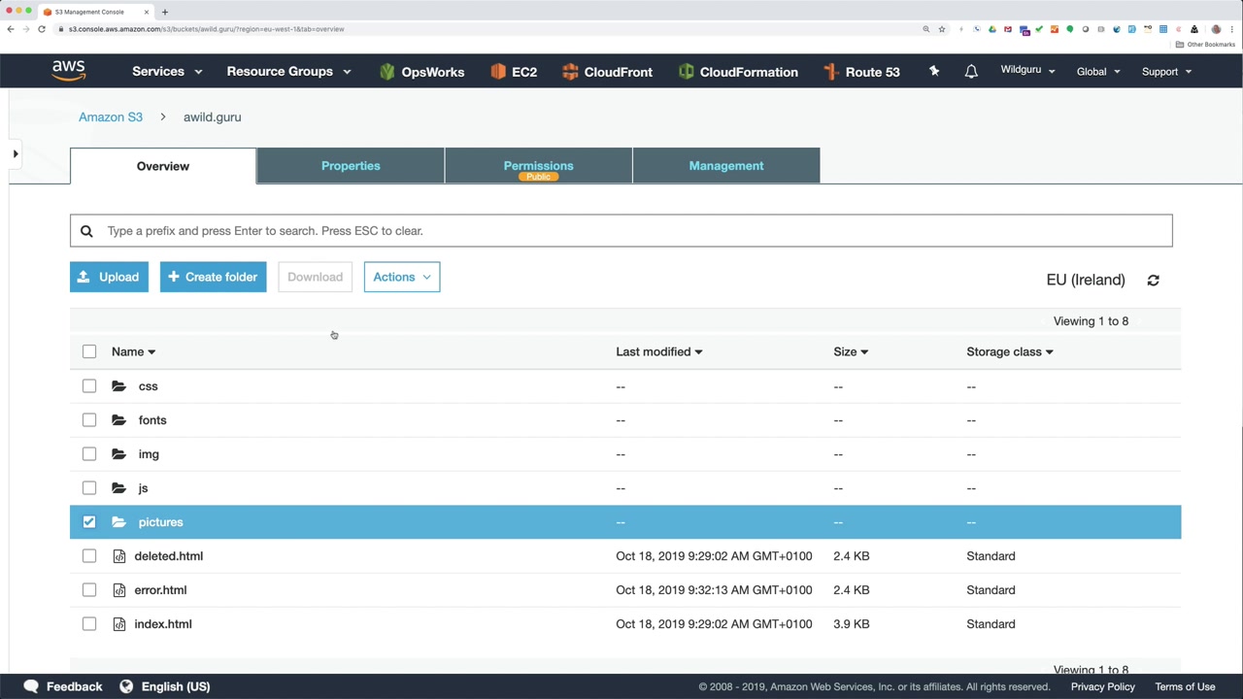Tick the index.html checkbox
1243x699 pixels.
coord(89,624)
